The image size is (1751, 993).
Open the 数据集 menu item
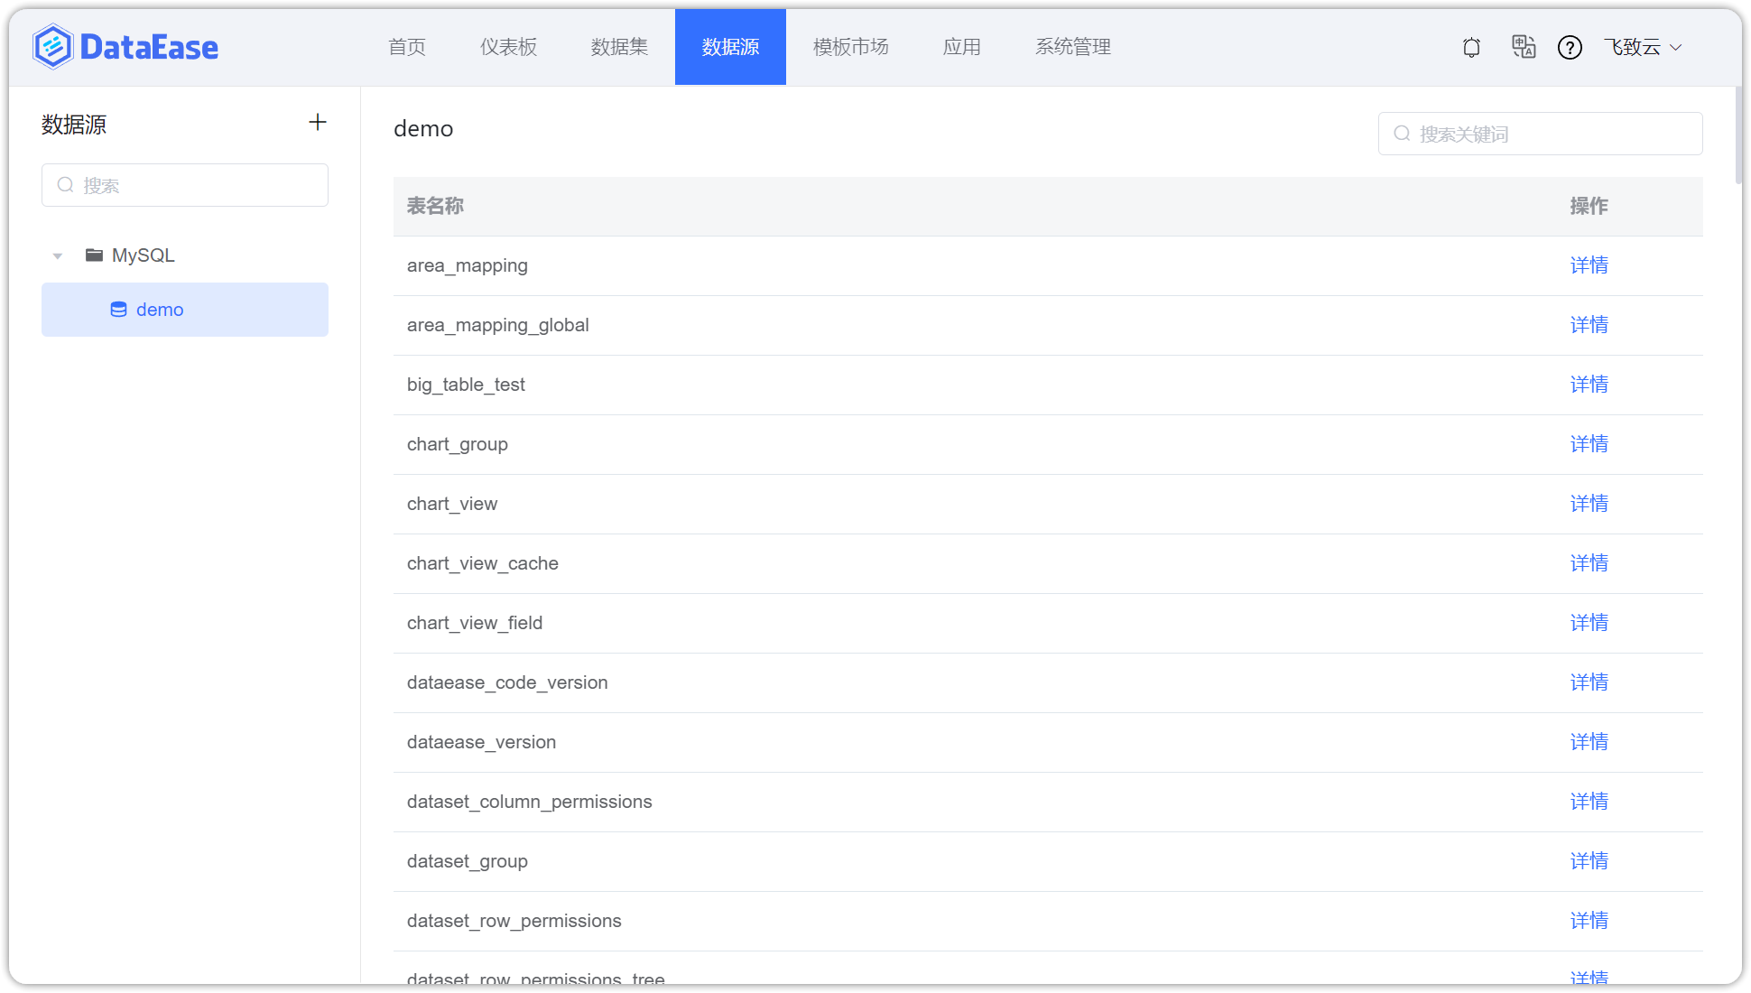tap(619, 46)
